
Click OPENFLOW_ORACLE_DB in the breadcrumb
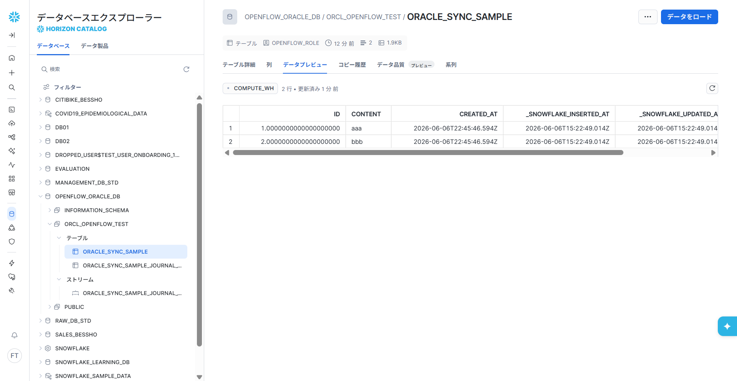point(283,17)
